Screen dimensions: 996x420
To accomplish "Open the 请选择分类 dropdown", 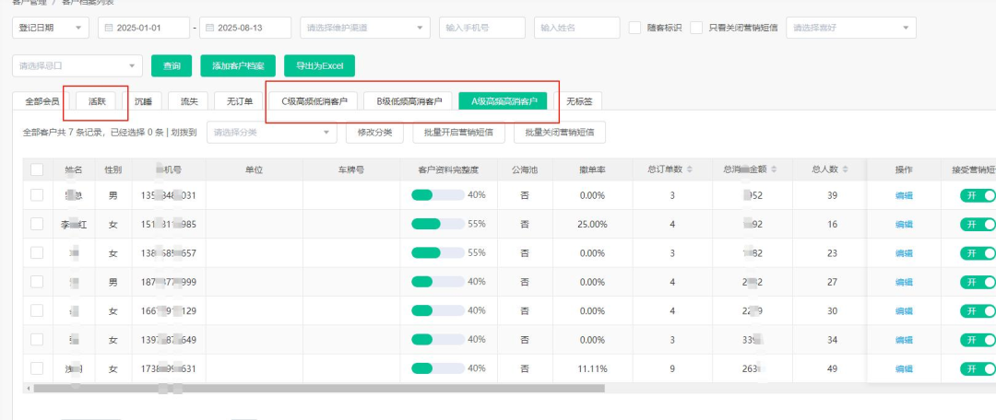I will (x=272, y=133).
